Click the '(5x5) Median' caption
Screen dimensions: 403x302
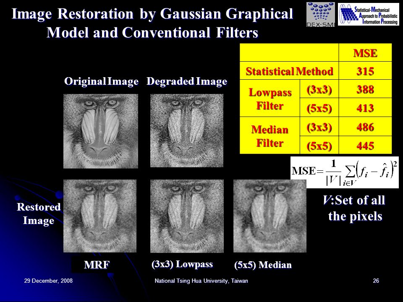coord(263,265)
